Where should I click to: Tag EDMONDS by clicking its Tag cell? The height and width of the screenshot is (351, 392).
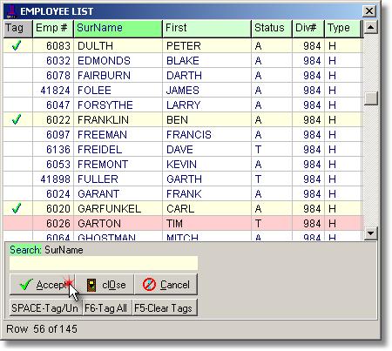point(18,61)
